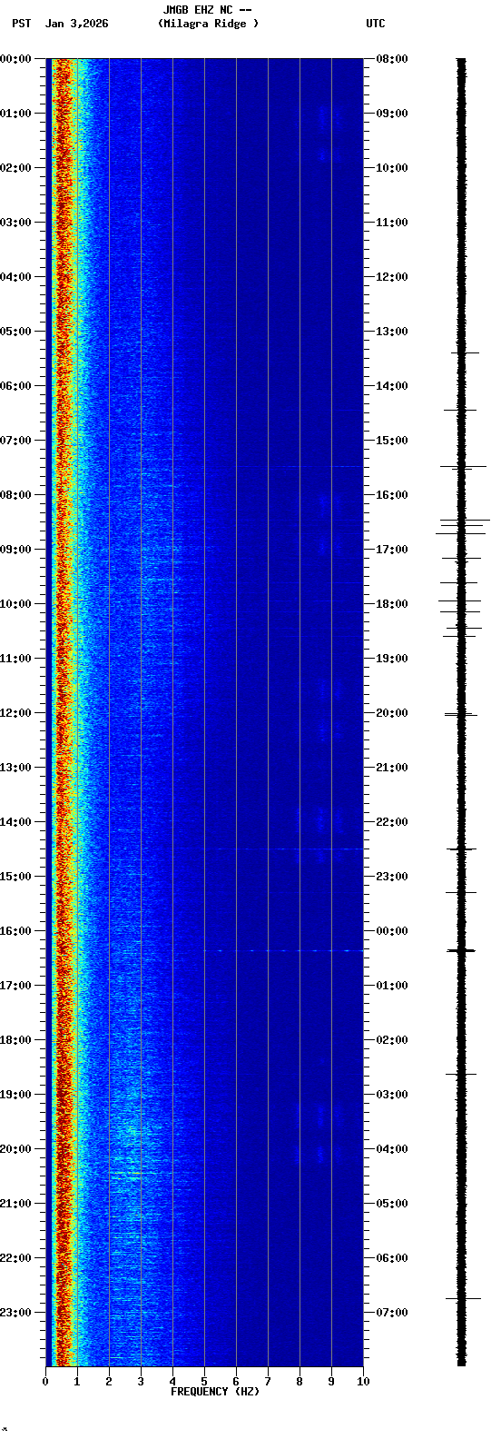Click the UTC timezone label
The image size is (501, 1439).
[376, 24]
